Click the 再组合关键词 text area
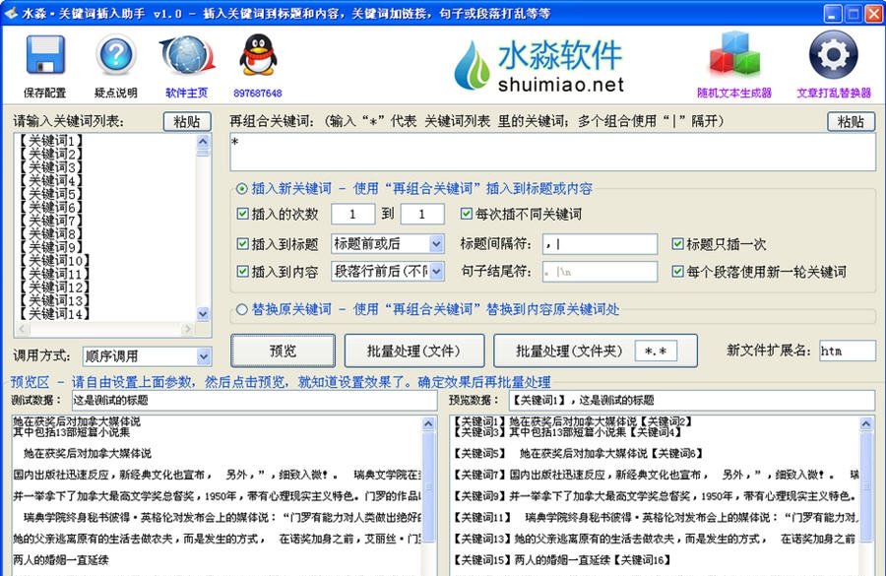 pyautogui.click(x=552, y=152)
